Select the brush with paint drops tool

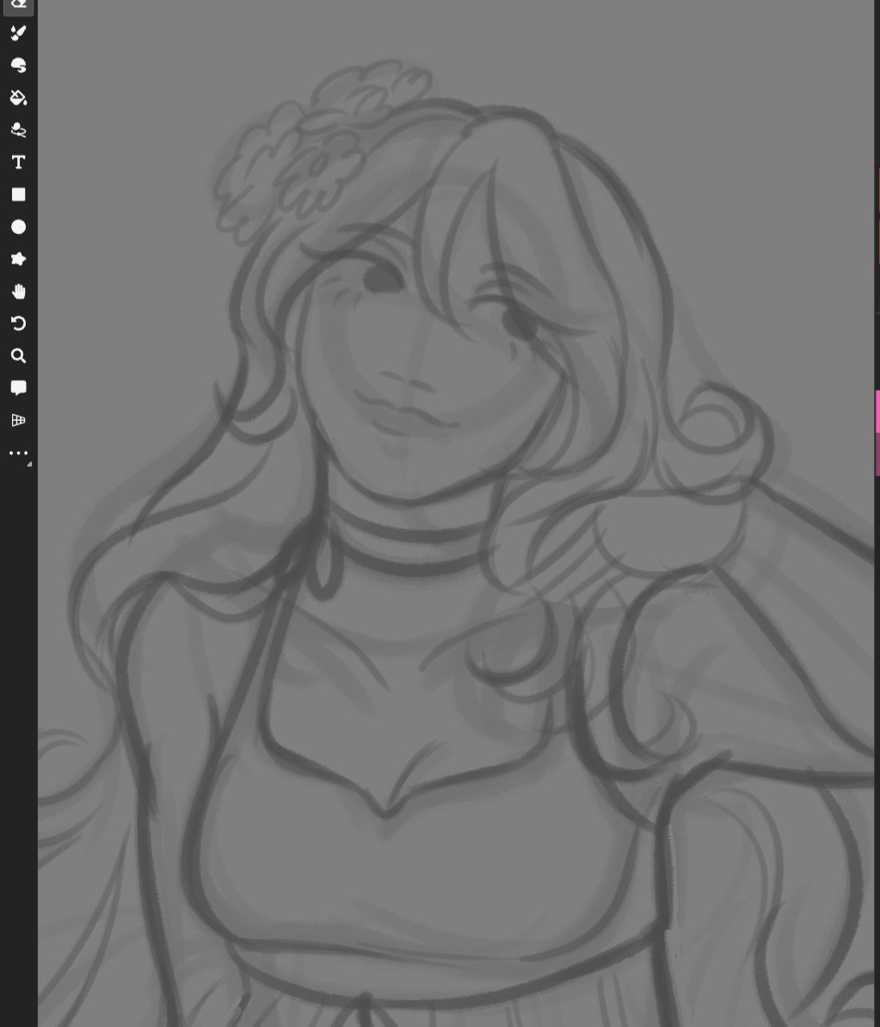(x=18, y=33)
